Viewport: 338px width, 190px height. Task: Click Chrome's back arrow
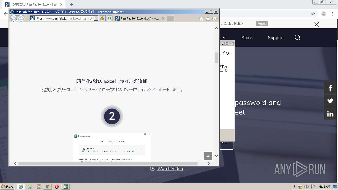(6, 14)
